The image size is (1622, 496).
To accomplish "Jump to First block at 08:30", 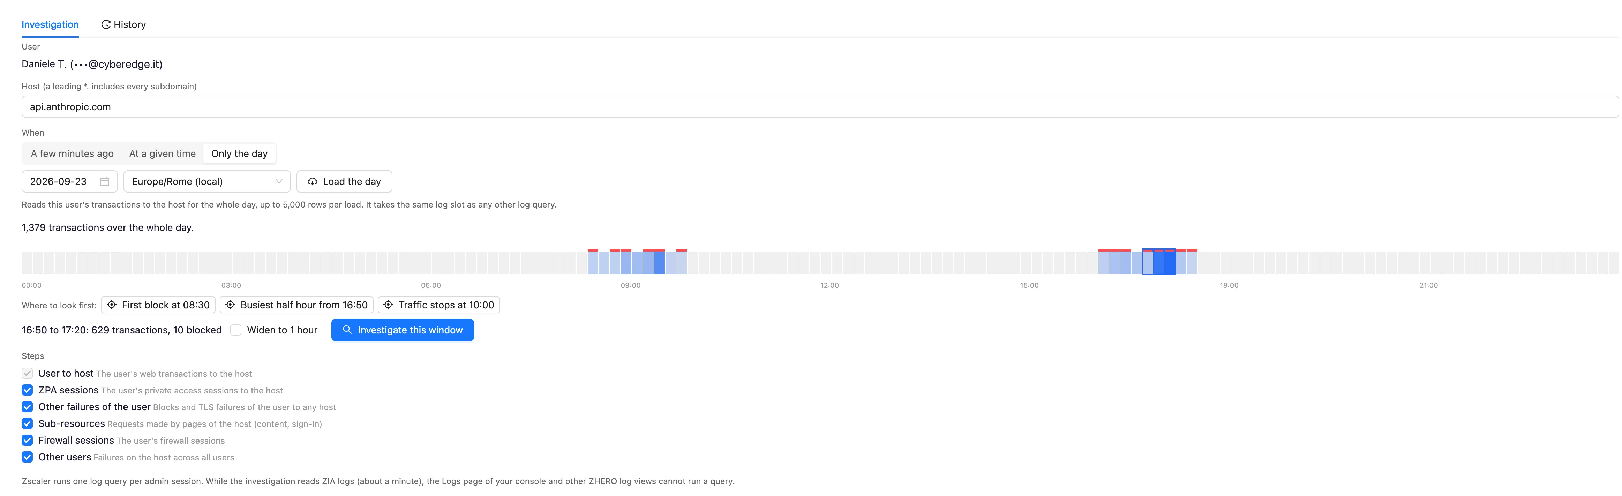I will click(159, 305).
